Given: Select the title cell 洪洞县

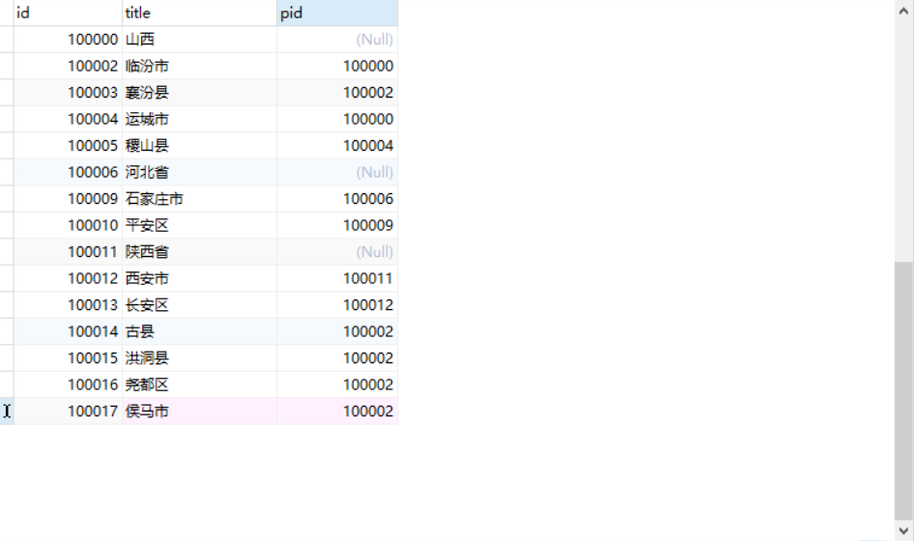Looking at the screenshot, I should (199, 358).
